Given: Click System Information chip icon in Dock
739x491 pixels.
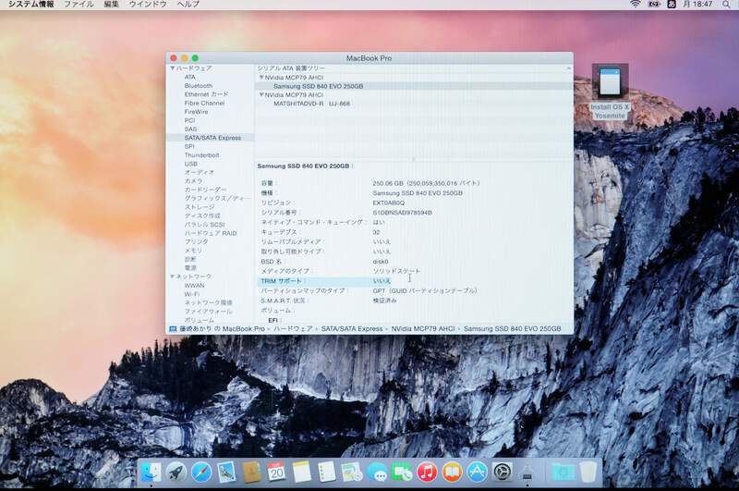Looking at the screenshot, I should 527,472.
